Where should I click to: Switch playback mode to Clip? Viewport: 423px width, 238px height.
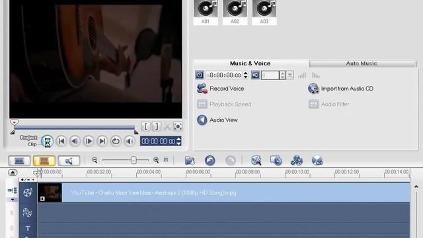point(32,144)
